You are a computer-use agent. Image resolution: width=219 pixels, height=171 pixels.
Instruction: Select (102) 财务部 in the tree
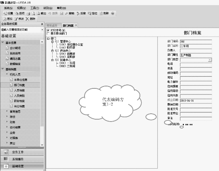67,48
